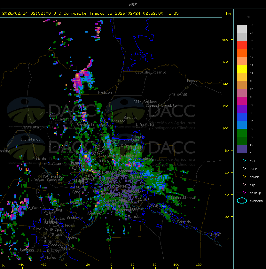This screenshot has height=269, width=266.
Task: Click the 'Capdevila' map label
Action: click(86, 124)
